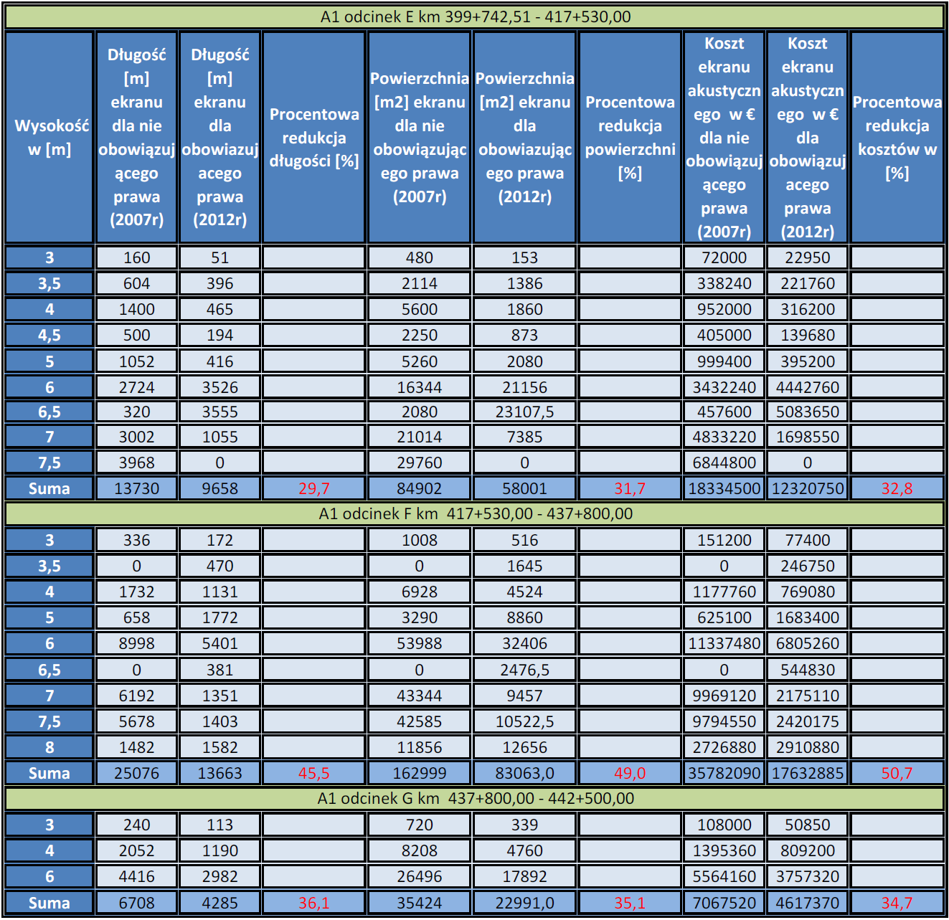Select the cost value '11337480'
This screenshot has height=920, width=949.
724,643
